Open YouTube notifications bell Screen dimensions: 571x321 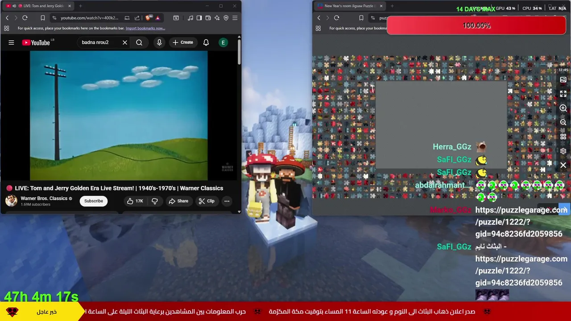(x=206, y=42)
